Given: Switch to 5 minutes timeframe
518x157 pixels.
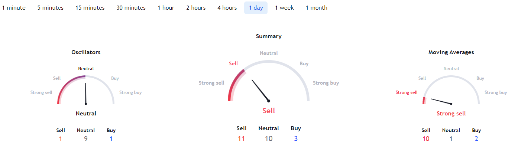Looking at the screenshot, I should [x=50, y=8].
